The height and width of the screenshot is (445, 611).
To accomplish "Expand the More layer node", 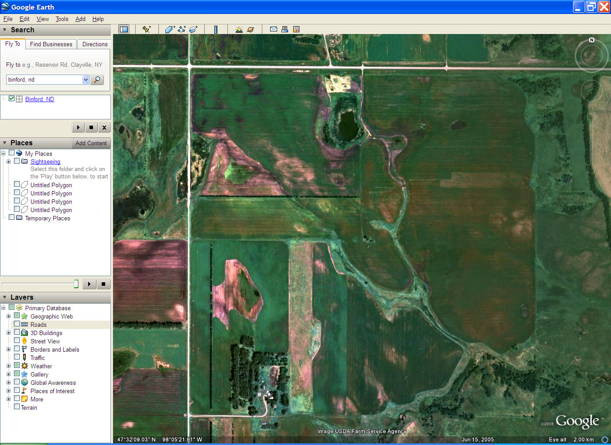I will (x=8, y=399).
